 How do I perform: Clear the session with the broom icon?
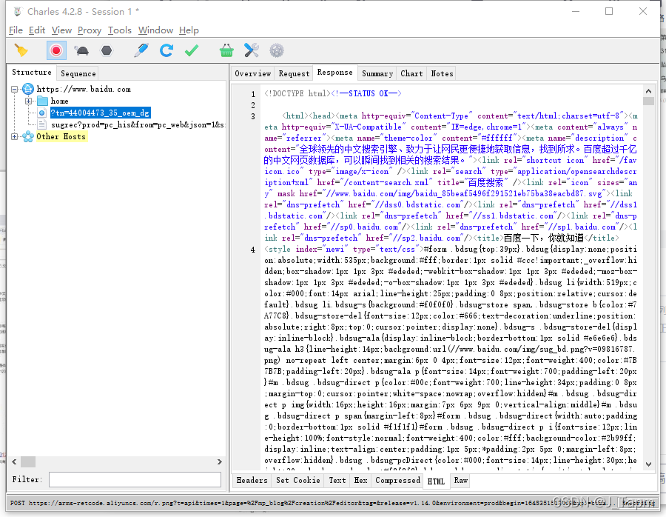[21, 50]
